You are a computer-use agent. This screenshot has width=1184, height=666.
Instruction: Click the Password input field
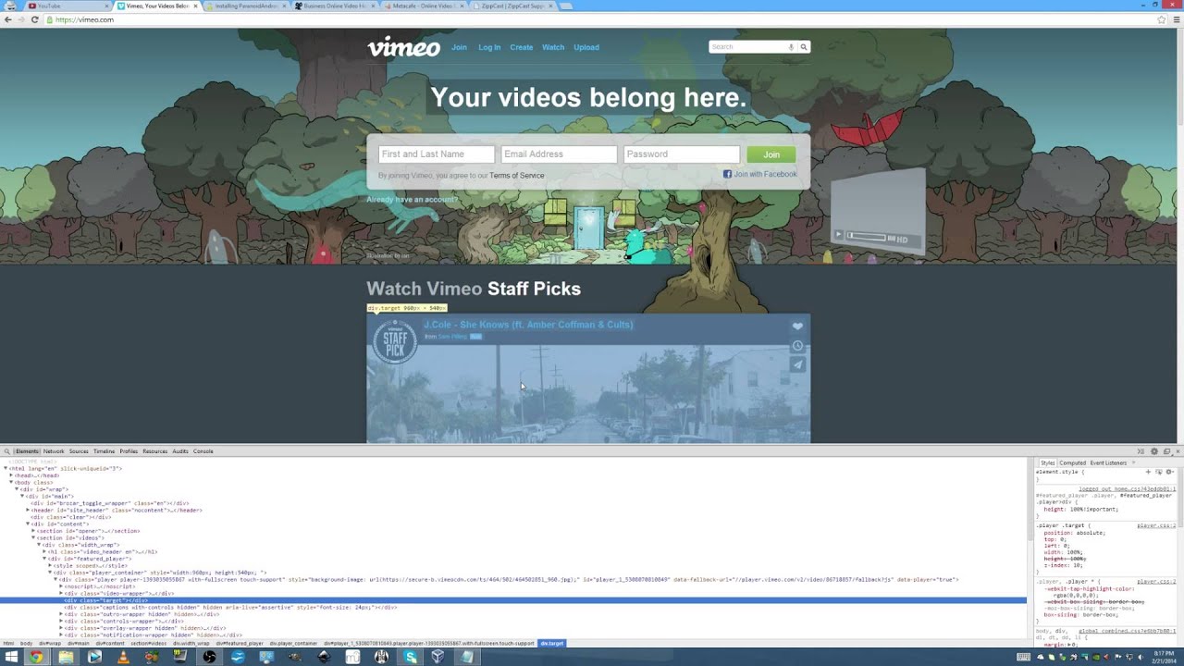pyautogui.click(x=682, y=154)
